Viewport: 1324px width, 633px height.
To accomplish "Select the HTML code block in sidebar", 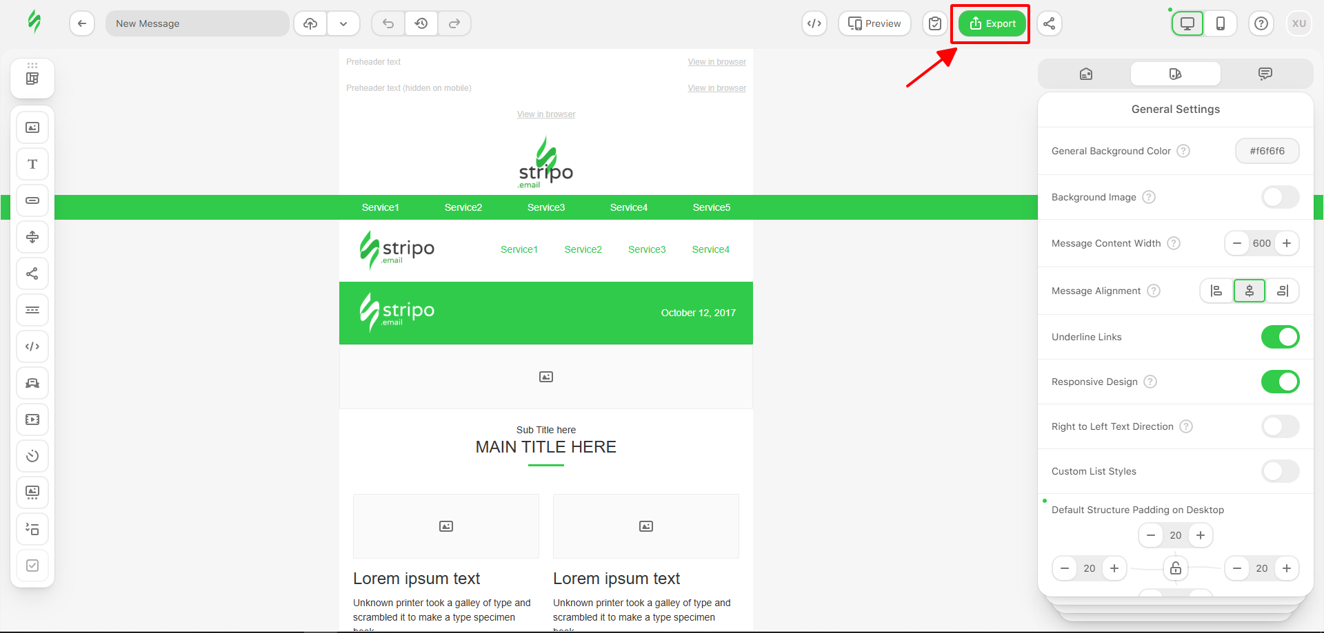I will point(32,346).
